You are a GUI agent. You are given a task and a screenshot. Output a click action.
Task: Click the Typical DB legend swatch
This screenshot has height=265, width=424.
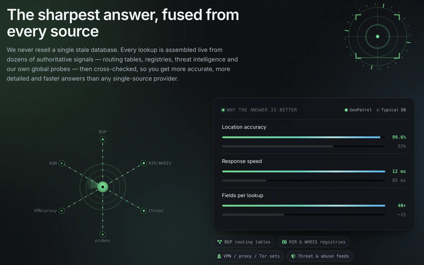click(378, 110)
